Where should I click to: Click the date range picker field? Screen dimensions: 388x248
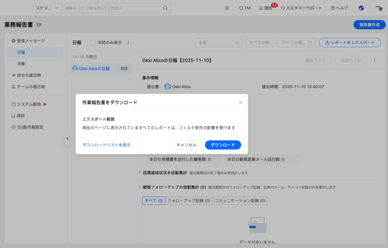(280, 42)
